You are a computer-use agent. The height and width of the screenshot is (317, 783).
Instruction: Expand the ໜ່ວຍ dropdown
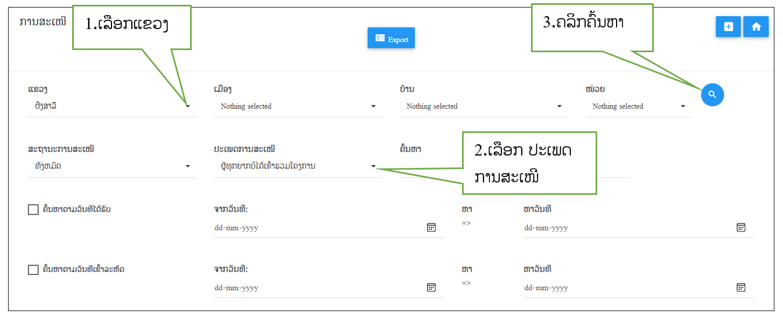point(639,107)
